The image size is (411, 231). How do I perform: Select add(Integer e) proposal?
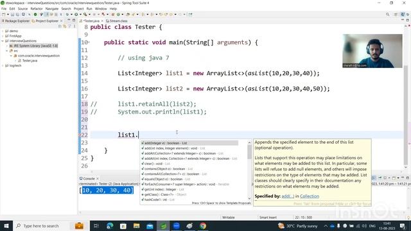tap(189, 143)
